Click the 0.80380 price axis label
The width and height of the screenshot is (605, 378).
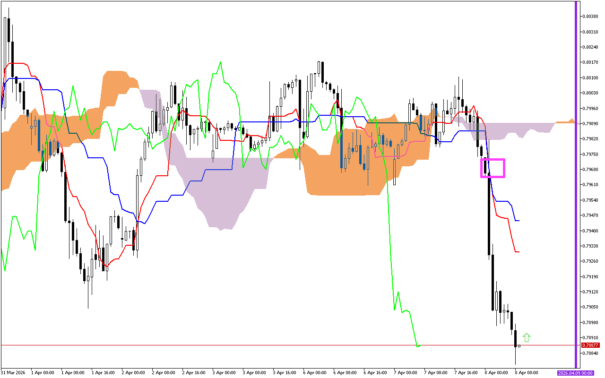[x=589, y=17]
